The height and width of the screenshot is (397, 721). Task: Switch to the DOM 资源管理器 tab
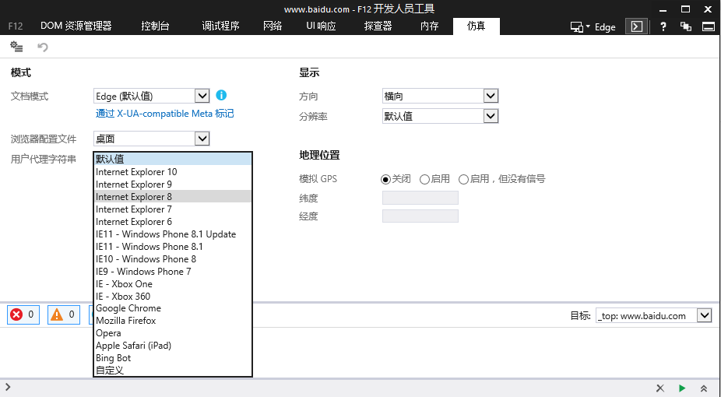coord(76,26)
